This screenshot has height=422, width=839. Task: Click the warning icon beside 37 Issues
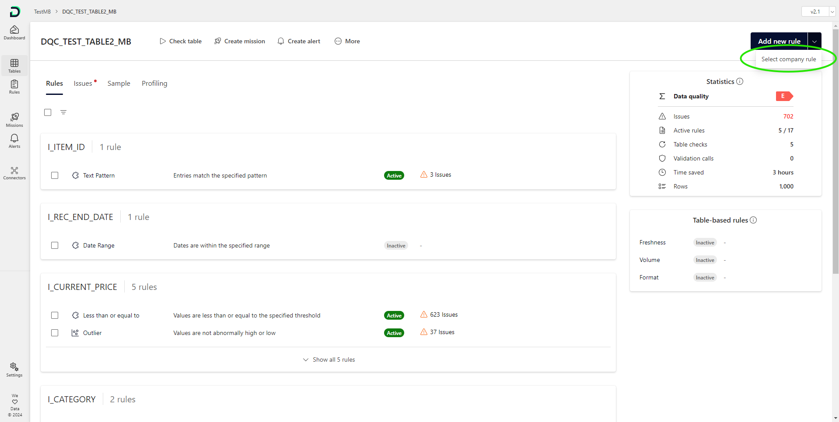424,332
